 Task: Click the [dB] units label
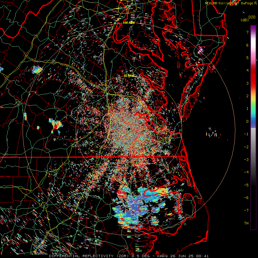tap(245, 20)
